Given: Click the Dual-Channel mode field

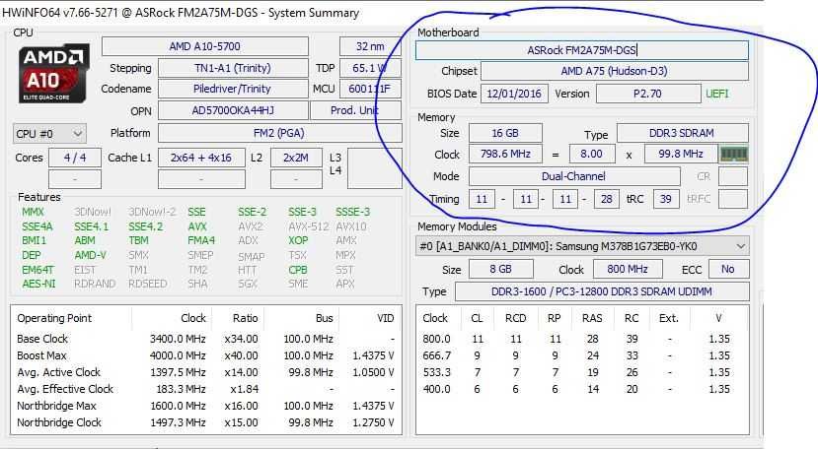Looking at the screenshot, I should pos(574,176).
